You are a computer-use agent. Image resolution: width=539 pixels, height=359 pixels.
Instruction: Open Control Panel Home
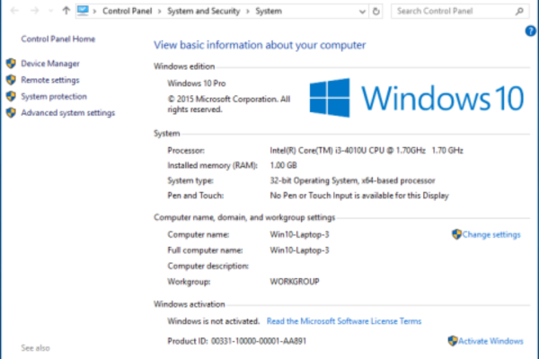(x=57, y=39)
